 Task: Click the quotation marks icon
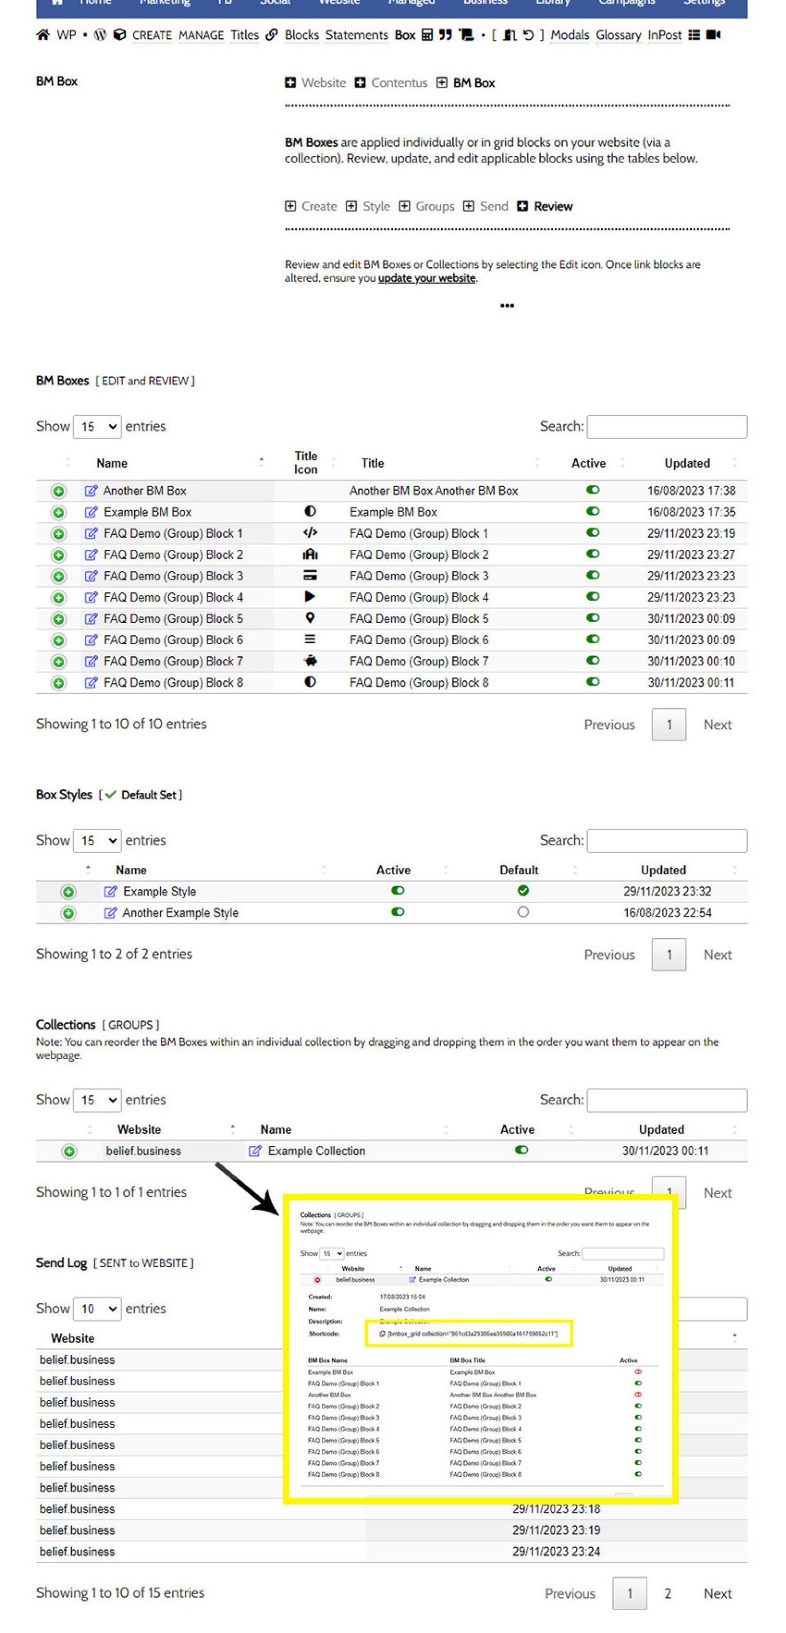(445, 35)
